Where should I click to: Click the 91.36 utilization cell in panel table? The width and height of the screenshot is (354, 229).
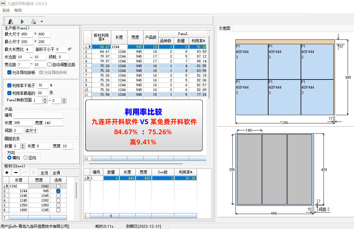point(185,178)
